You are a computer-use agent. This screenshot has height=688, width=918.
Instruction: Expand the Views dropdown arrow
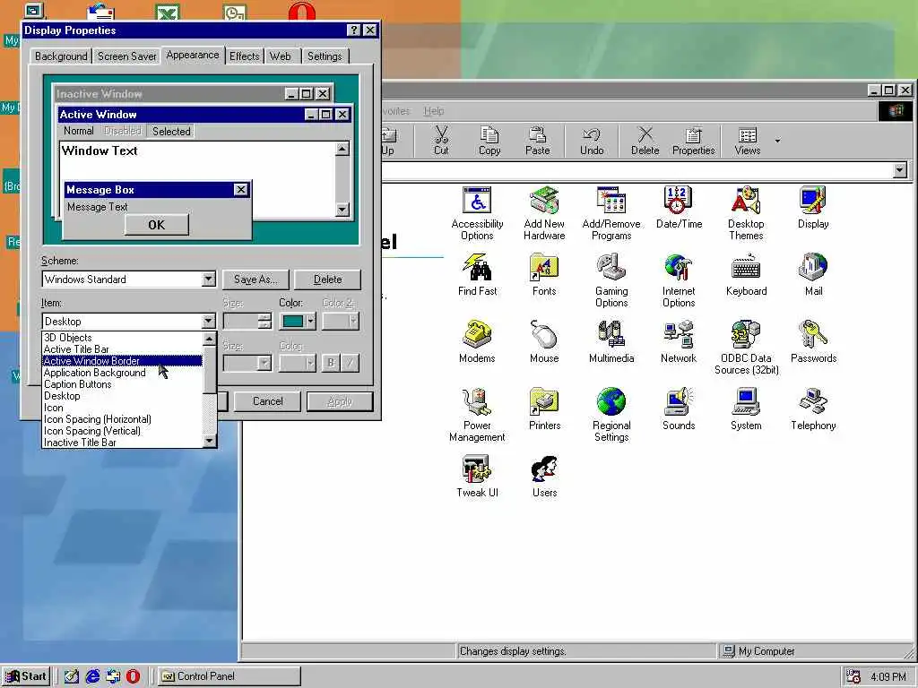777,141
